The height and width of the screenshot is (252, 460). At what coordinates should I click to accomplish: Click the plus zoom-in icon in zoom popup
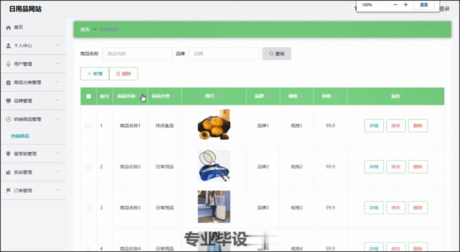tap(406, 5)
